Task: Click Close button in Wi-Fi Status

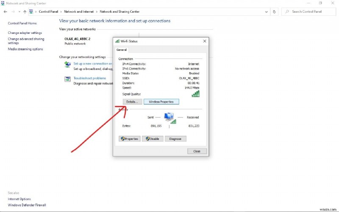Action: [x=197, y=151]
